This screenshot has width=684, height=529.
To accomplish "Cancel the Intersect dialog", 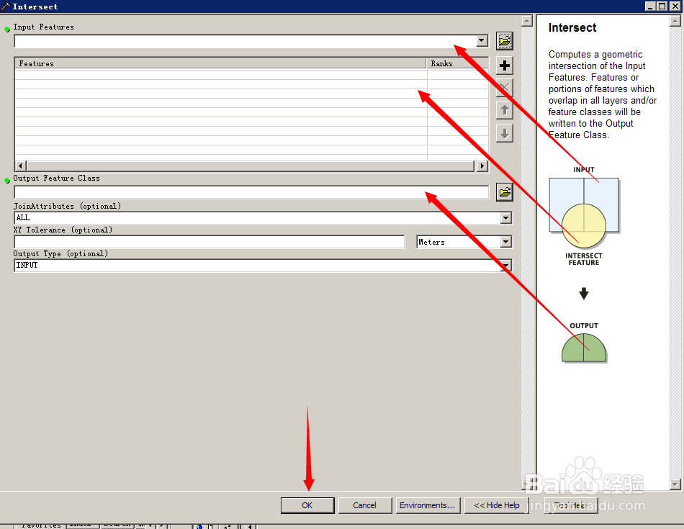I will pyautogui.click(x=365, y=505).
